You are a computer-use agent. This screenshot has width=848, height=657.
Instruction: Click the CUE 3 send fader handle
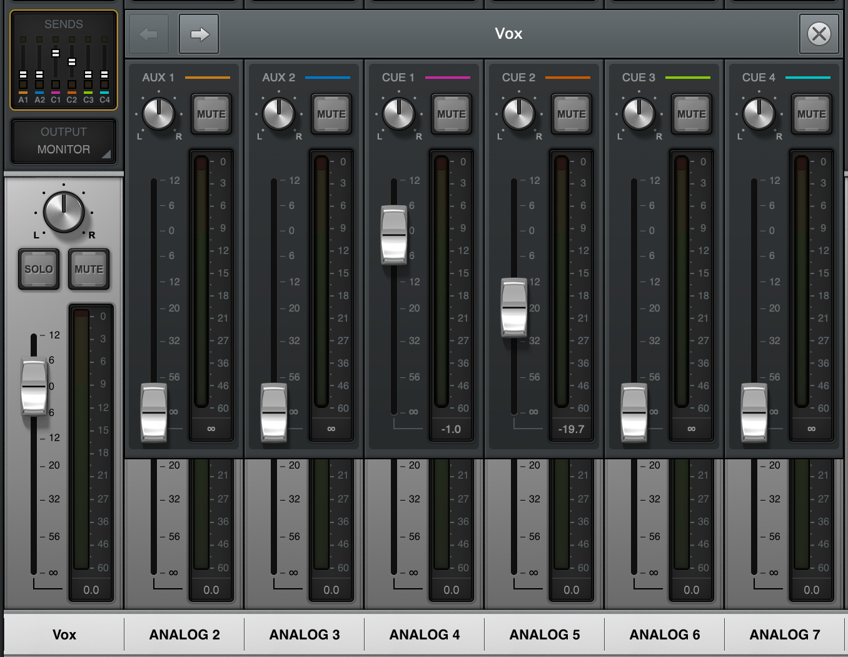pyautogui.click(x=634, y=413)
